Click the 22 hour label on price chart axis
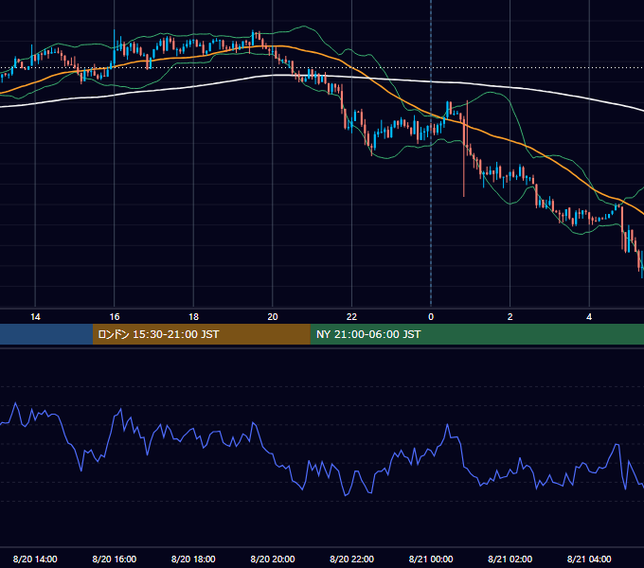The width and height of the screenshot is (644, 568). pos(351,317)
